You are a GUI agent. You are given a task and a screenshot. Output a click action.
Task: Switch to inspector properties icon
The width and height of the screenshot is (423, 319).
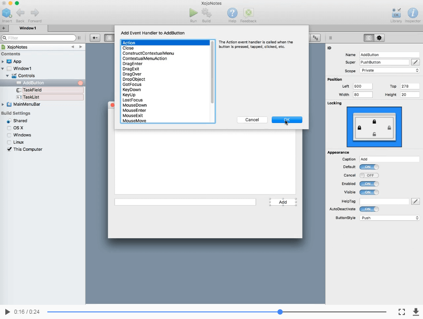click(369, 38)
